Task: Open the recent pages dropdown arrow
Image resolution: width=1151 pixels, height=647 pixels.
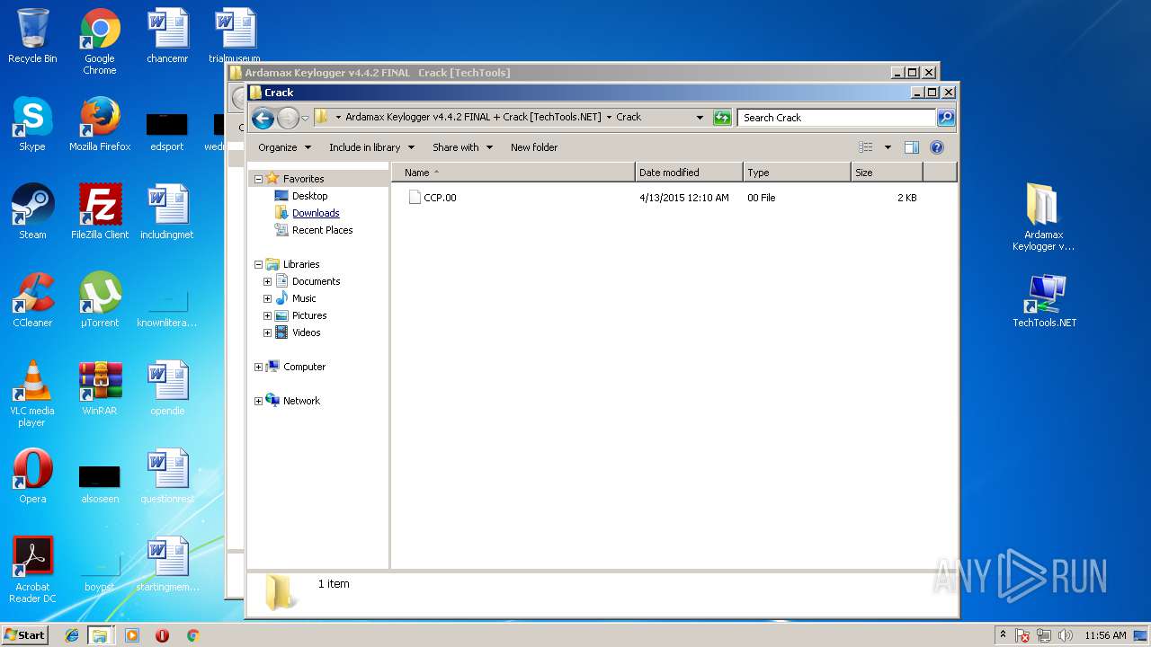Action: coord(305,118)
